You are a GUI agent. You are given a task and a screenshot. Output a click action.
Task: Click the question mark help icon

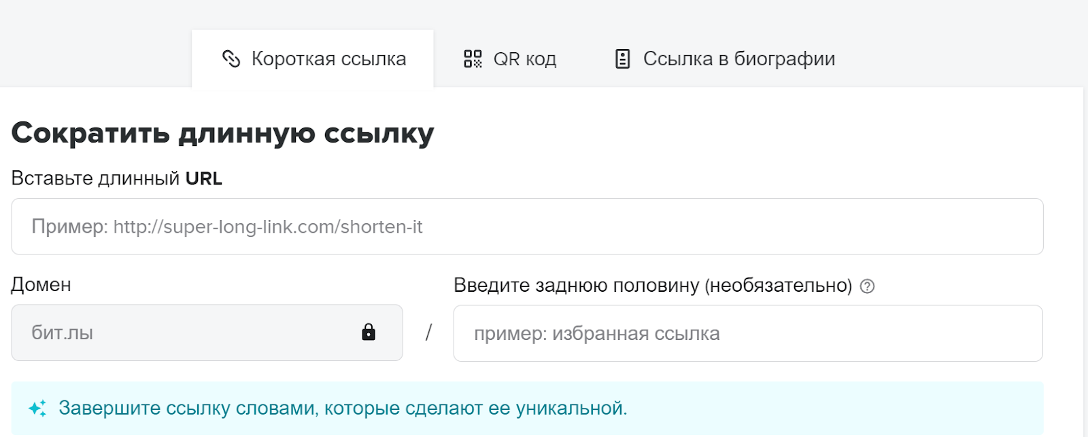[867, 286]
